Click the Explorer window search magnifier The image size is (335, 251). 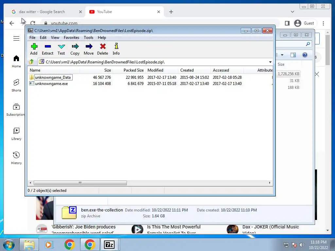pyautogui.click(x=308, y=44)
